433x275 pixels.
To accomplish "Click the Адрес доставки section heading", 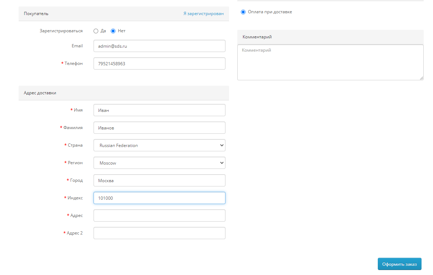I will 40,93.
